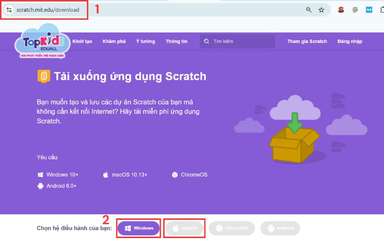Click the search magnifier icon in Scratch navbar

[x=206, y=41]
